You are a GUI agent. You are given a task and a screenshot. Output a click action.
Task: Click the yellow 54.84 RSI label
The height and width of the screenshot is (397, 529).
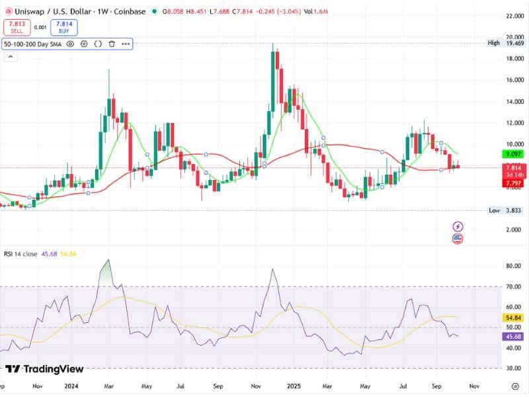(x=513, y=318)
